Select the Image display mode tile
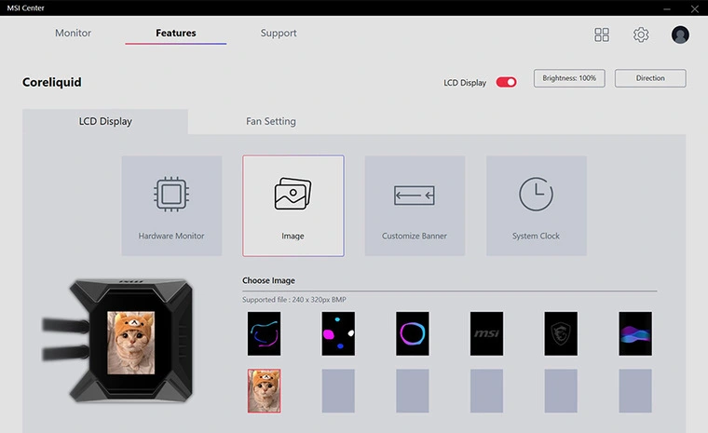This screenshot has height=433, width=708. pos(293,206)
